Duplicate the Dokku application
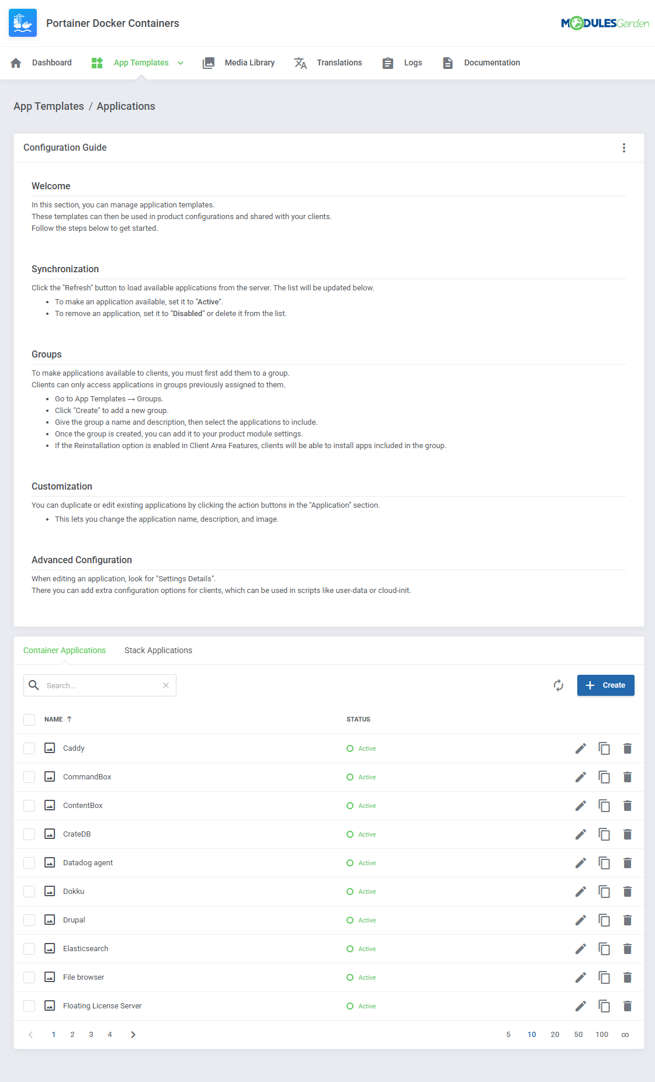This screenshot has height=1082, width=655. click(x=604, y=892)
